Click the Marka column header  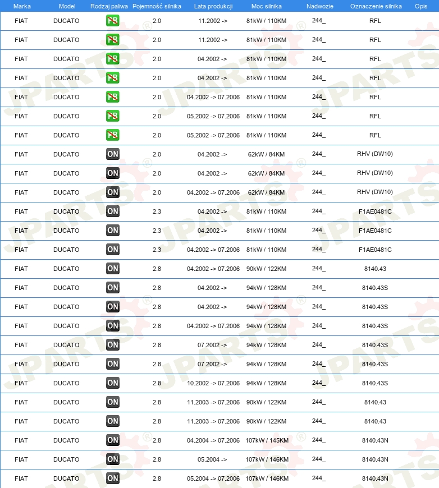point(22,6)
